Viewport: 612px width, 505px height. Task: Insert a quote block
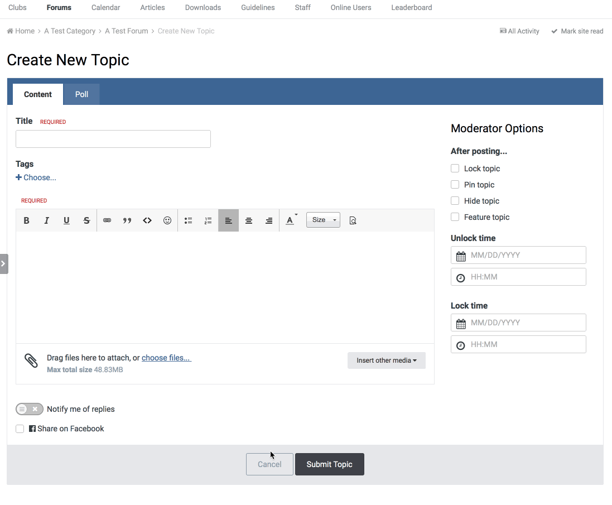coord(127,220)
